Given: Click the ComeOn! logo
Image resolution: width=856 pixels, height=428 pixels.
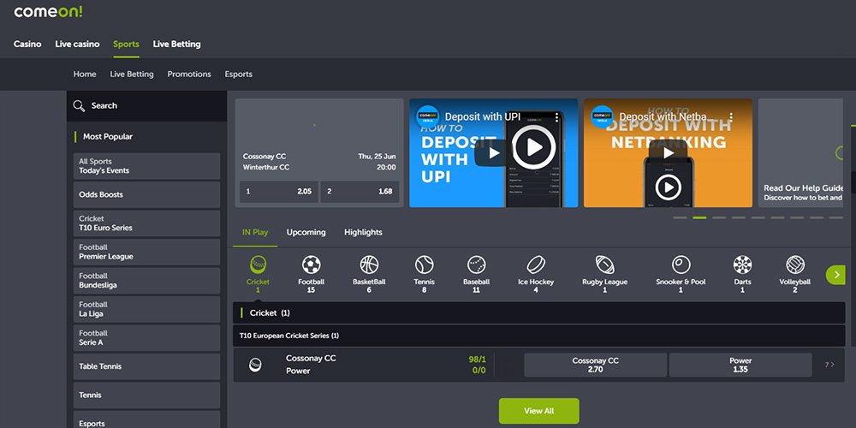Looking at the screenshot, I should click(48, 11).
